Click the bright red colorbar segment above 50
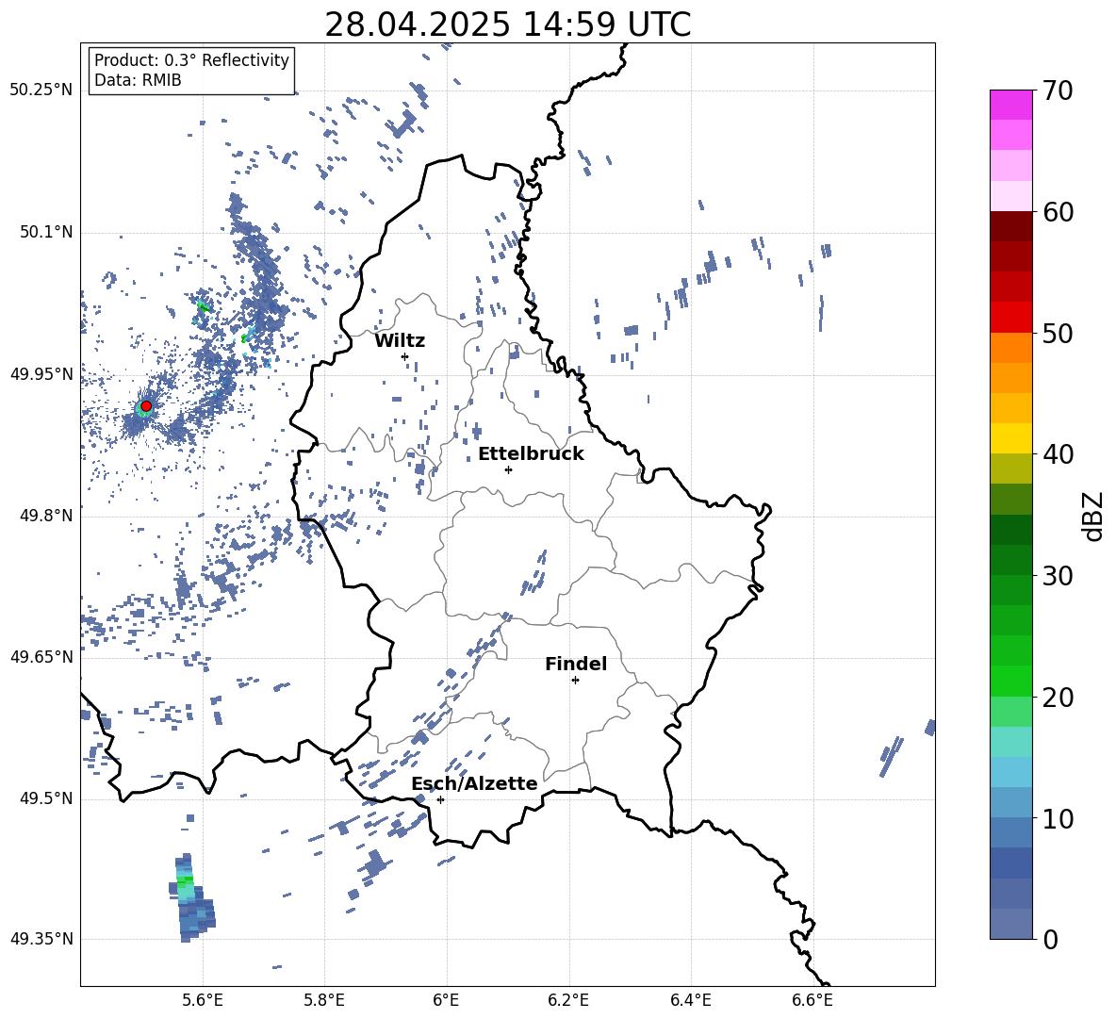Image resolution: width=1116 pixels, height=1019 pixels. pyautogui.click(x=1010, y=318)
